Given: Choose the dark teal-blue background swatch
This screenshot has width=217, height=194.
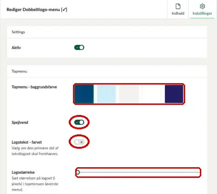Looking at the screenshot, I should 84,94.
